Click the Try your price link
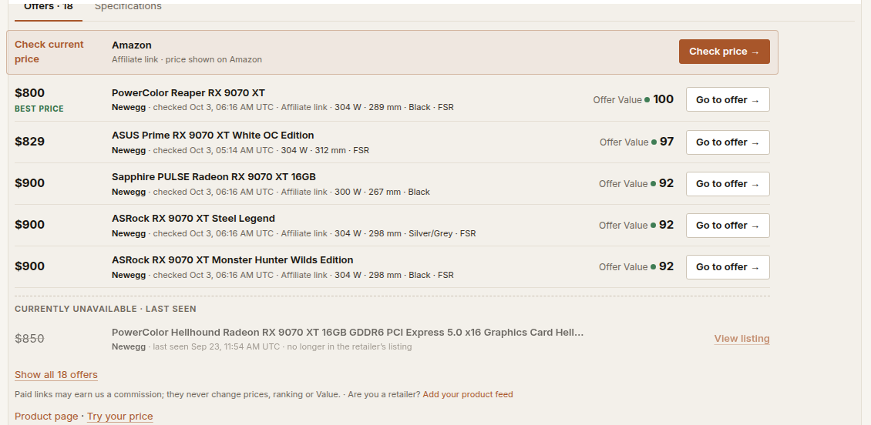 [x=120, y=416]
